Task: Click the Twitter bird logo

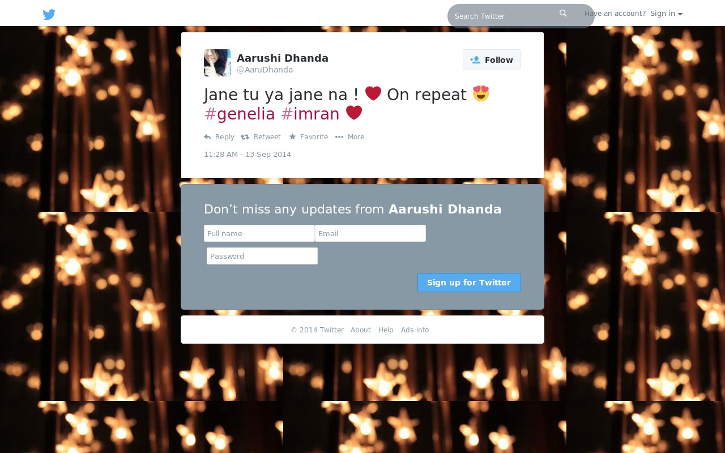Action: 49,15
